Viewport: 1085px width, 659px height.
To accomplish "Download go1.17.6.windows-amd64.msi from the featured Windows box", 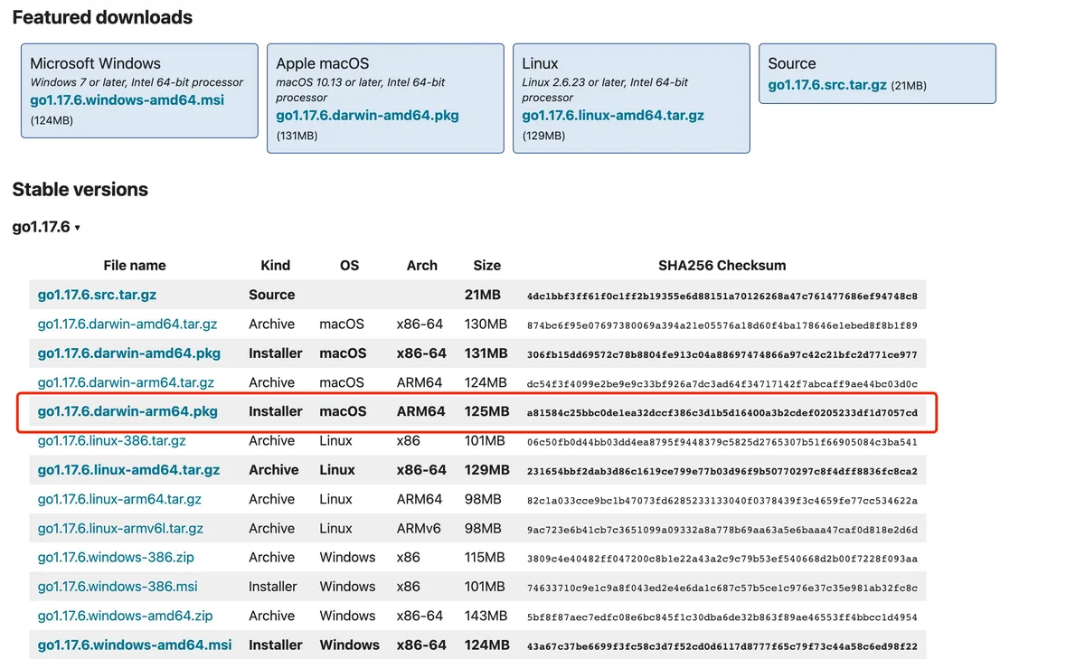I will (x=127, y=100).
